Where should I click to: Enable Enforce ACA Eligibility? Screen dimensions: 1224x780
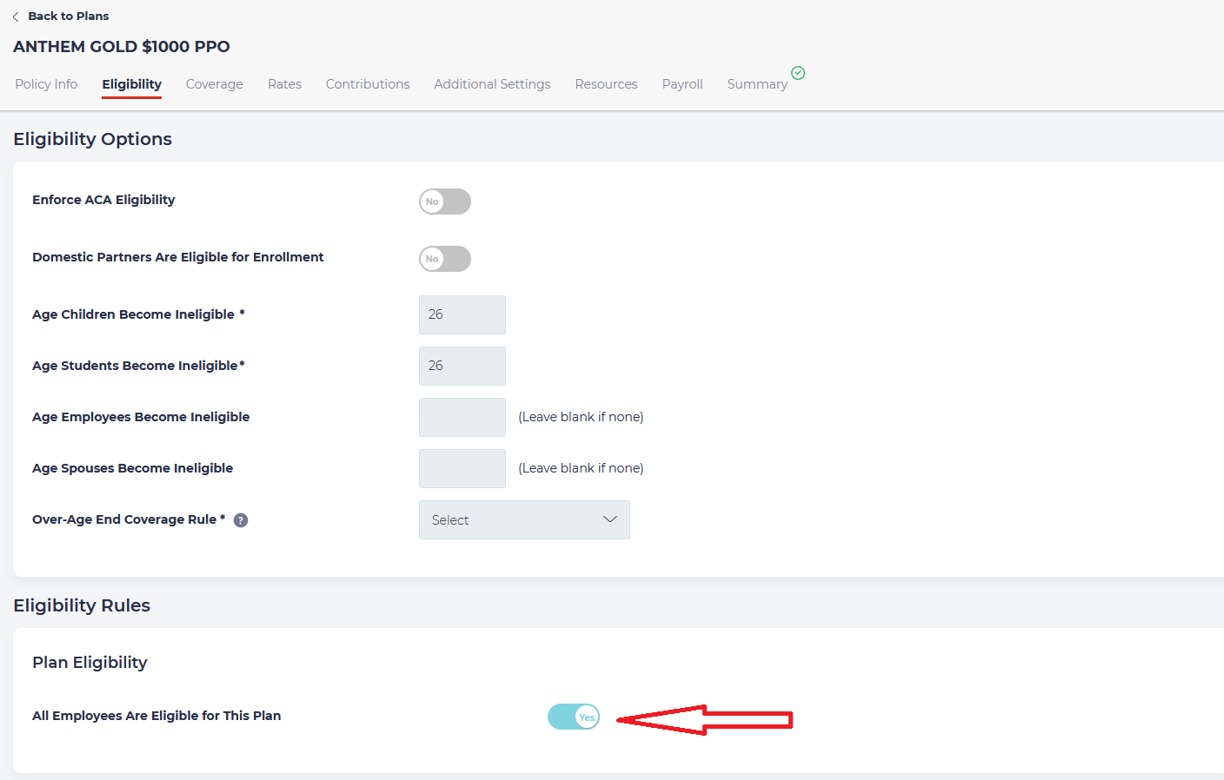click(444, 202)
